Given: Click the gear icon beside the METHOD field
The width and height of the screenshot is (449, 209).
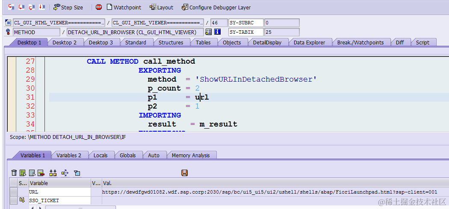Looking at the screenshot, I should click(x=8, y=32).
